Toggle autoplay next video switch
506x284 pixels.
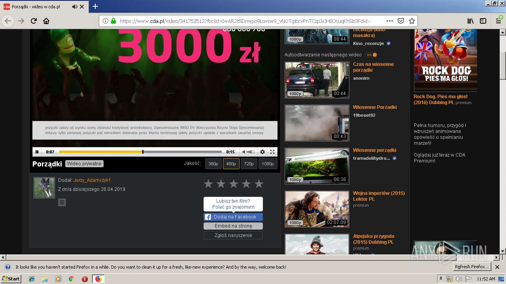371,55
